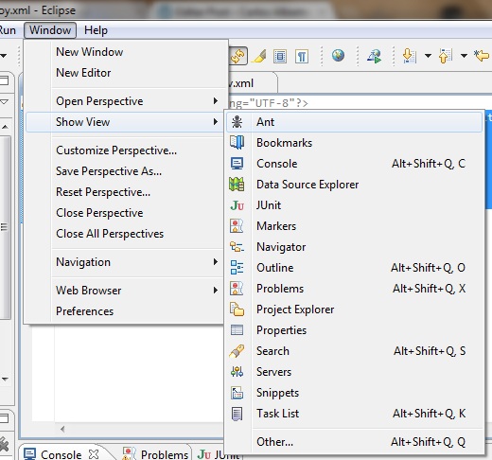Switch to the Console tab at bottom
The image size is (492, 460).
(x=61, y=454)
